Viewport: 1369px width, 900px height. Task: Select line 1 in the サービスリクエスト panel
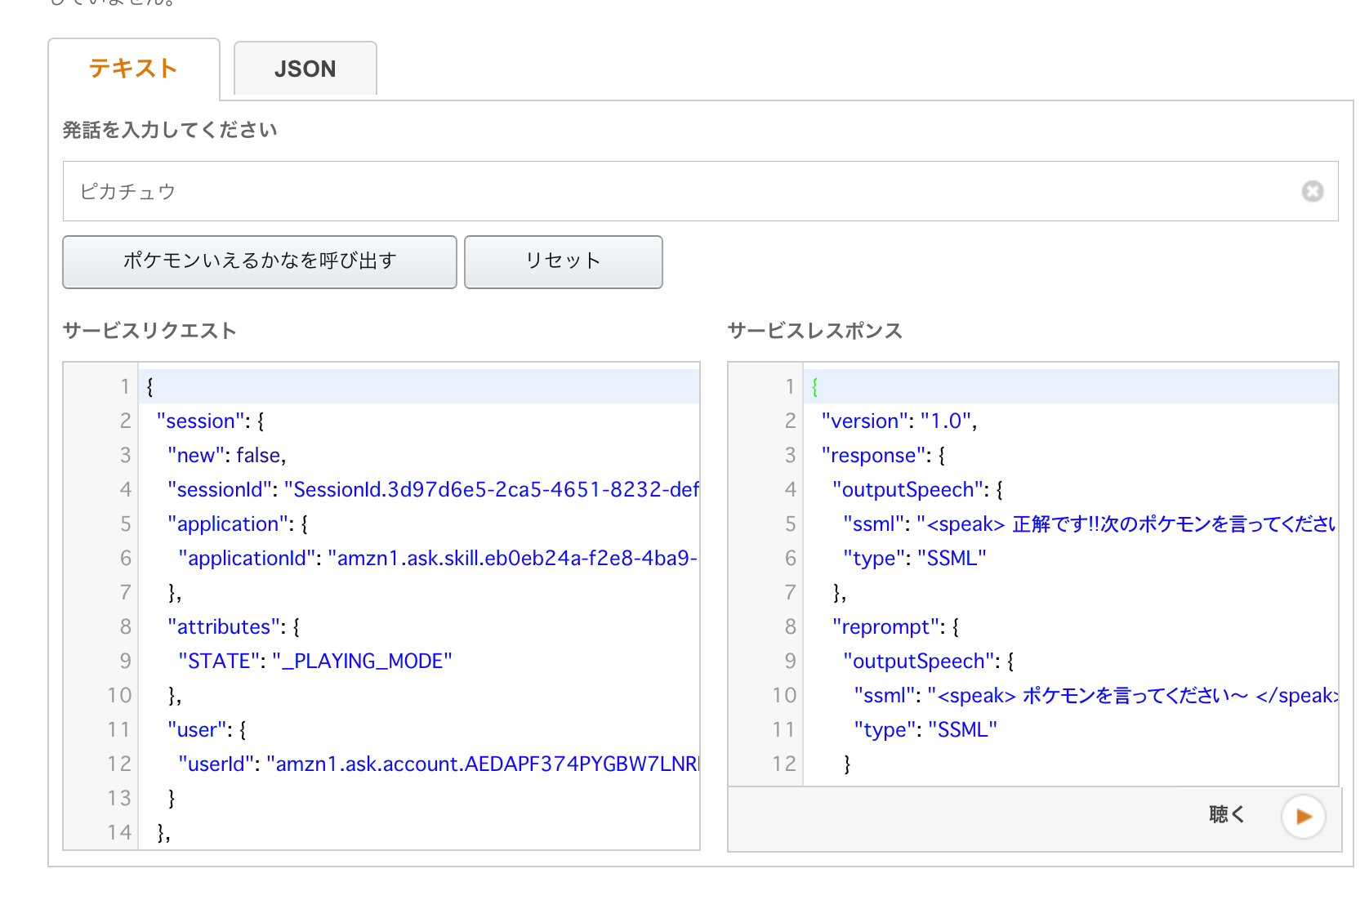pyautogui.click(x=327, y=385)
